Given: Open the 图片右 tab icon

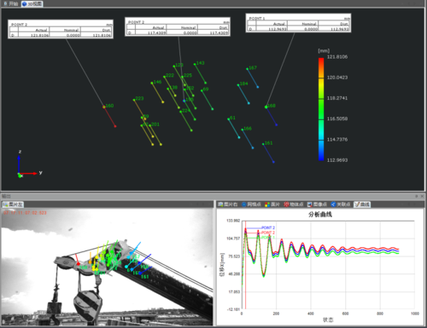Looking at the screenshot, I should click(x=220, y=204).
